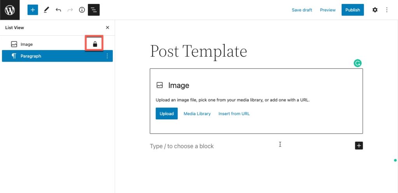
Task: Close the List View panel
Action: pyautogui.click(x=108, y=28)
